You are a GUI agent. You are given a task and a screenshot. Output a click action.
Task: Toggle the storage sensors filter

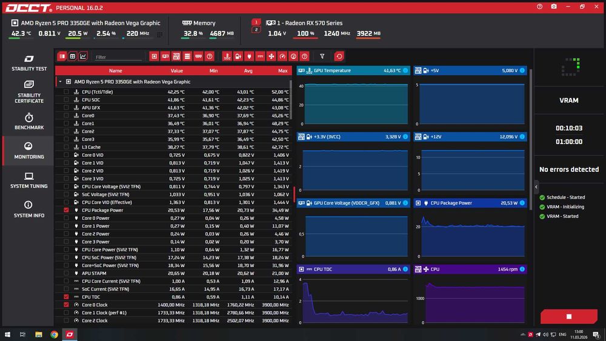(x=187, y=56)
